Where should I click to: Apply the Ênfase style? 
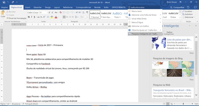pos(173,15)
